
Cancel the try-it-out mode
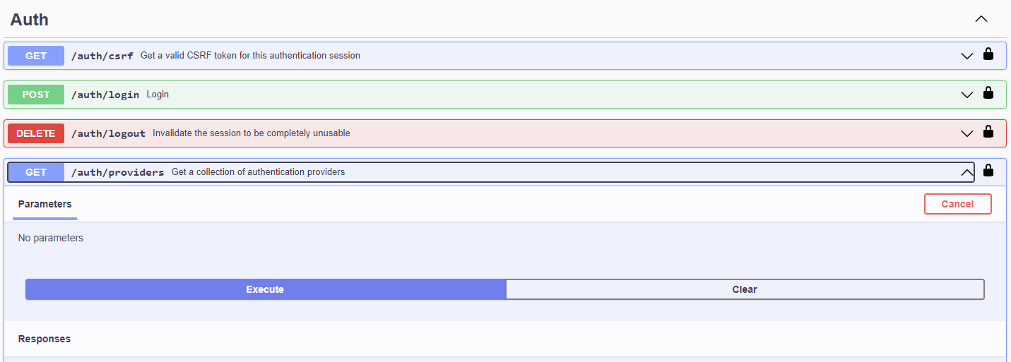957,204
